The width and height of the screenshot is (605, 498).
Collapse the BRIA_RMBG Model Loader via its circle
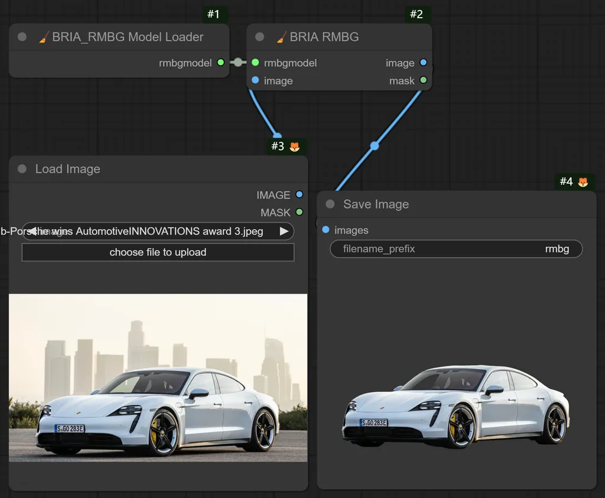[x=22, y=37]
